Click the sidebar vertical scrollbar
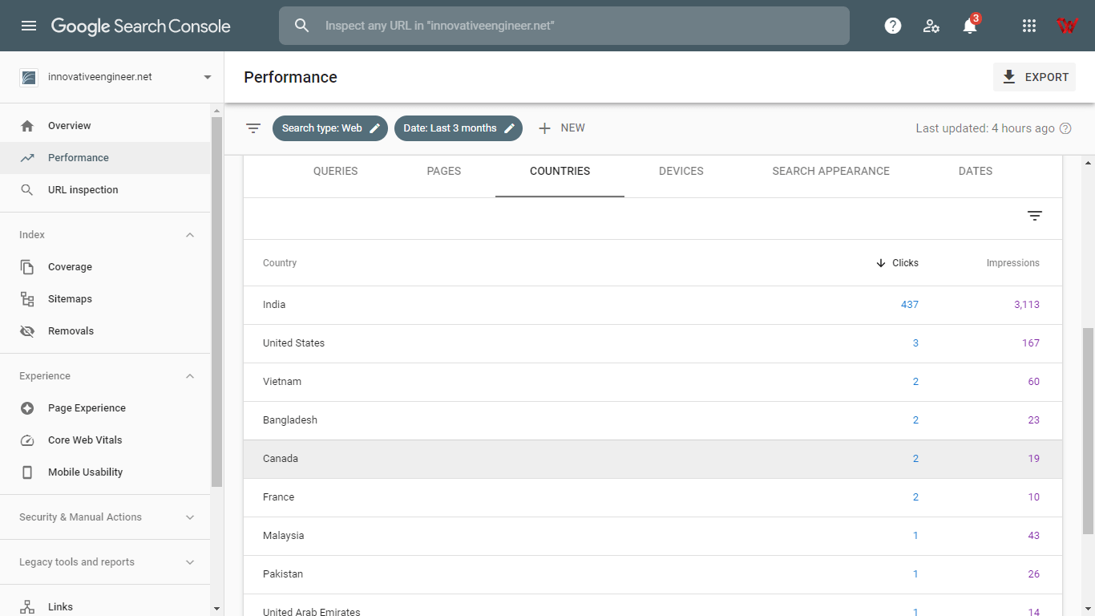 [216, 301]
